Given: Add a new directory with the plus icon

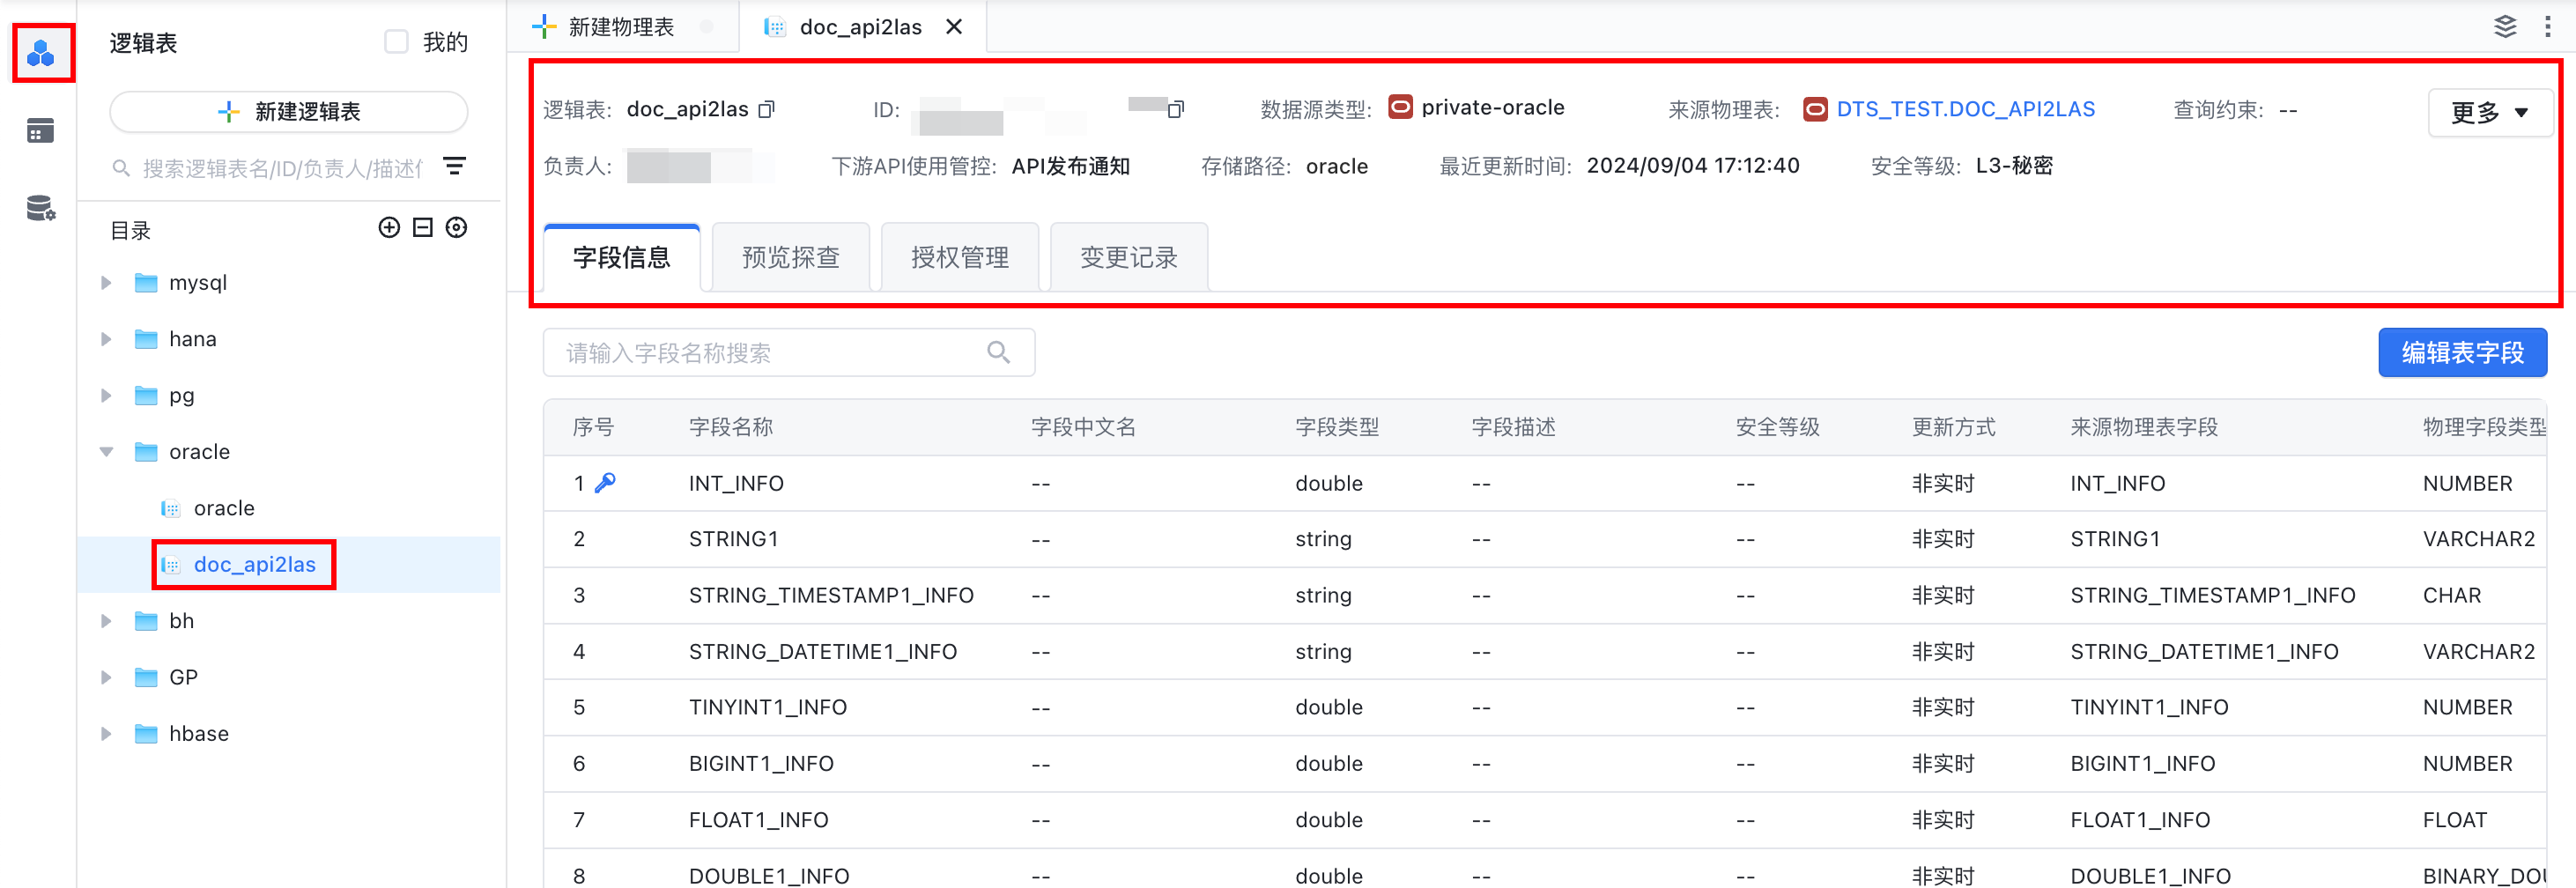Looking at the screenshot, I should (x=389, y=228).
